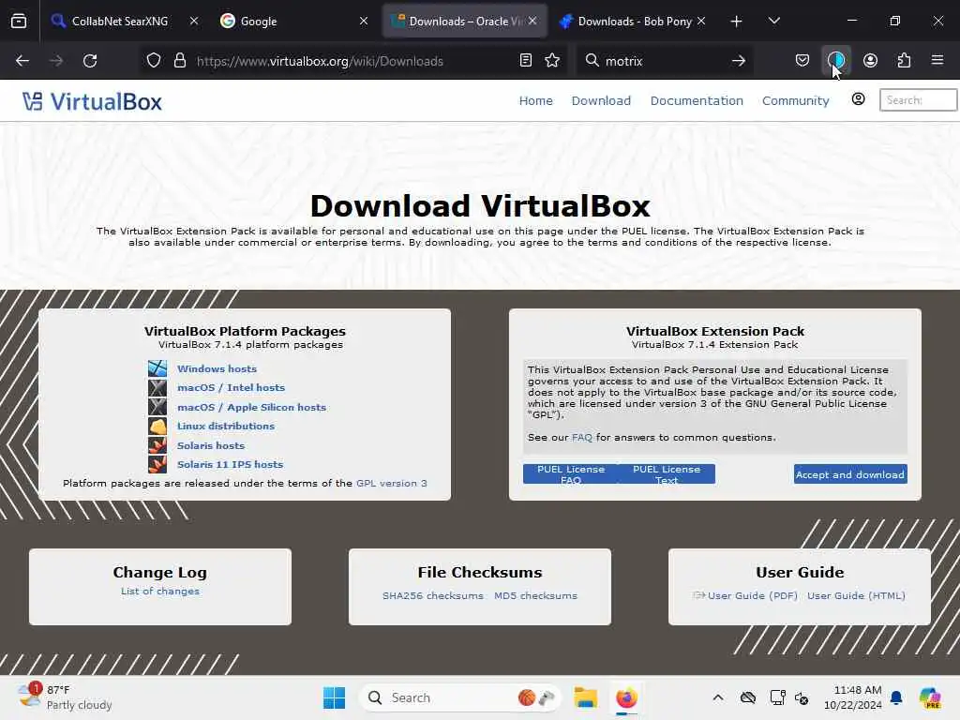
Task: Click the taskbar Search box
Action: [459, 697]
